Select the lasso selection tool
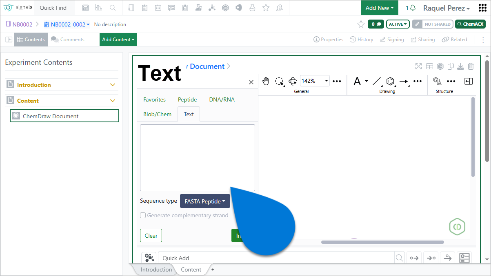491x276 pixels. tap(280, 81)
